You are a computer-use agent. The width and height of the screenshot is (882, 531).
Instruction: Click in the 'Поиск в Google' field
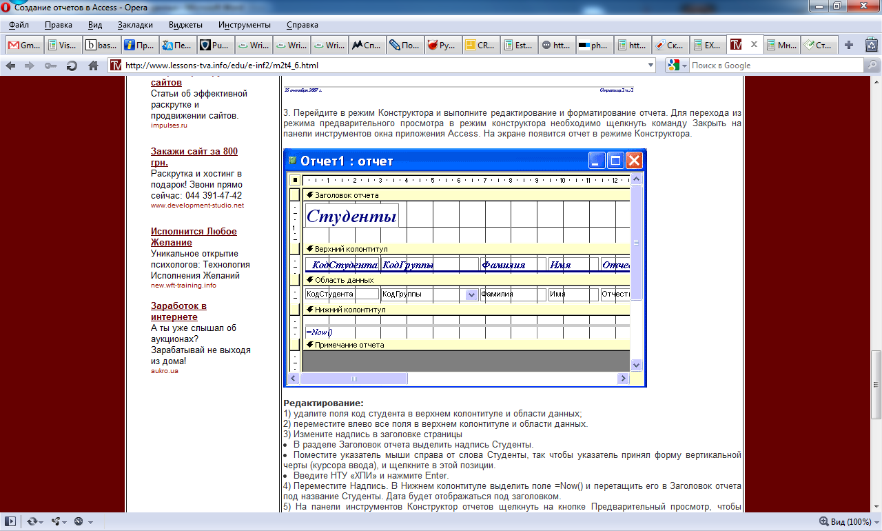click(775, 66)
